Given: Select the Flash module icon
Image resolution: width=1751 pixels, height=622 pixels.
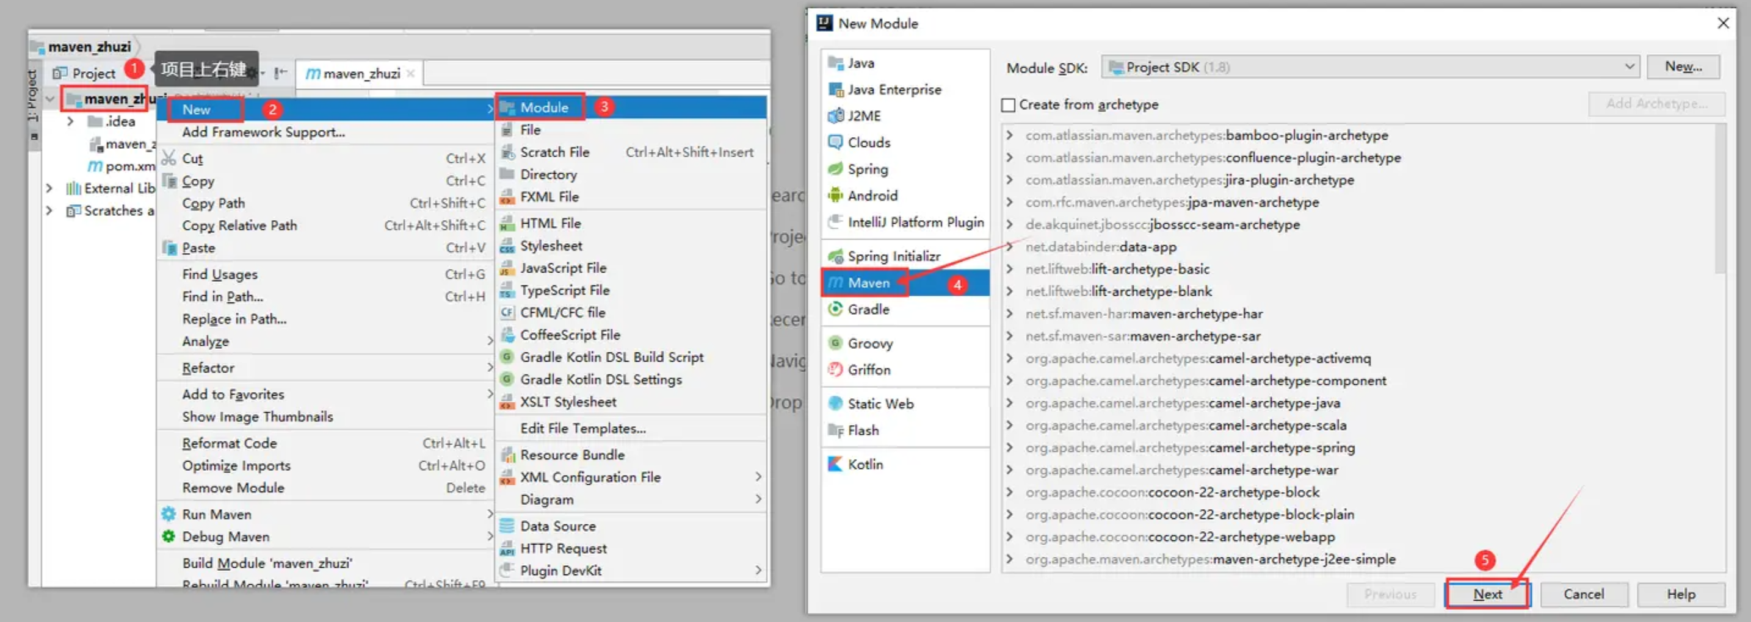Looking at the screenshot, I should point(835,430).
